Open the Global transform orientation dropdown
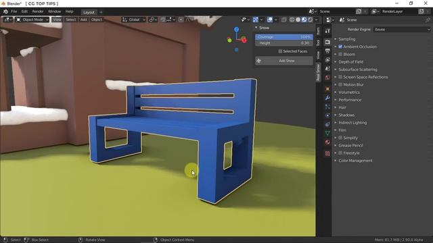The image size is (433, 243). tap(134, 20)
